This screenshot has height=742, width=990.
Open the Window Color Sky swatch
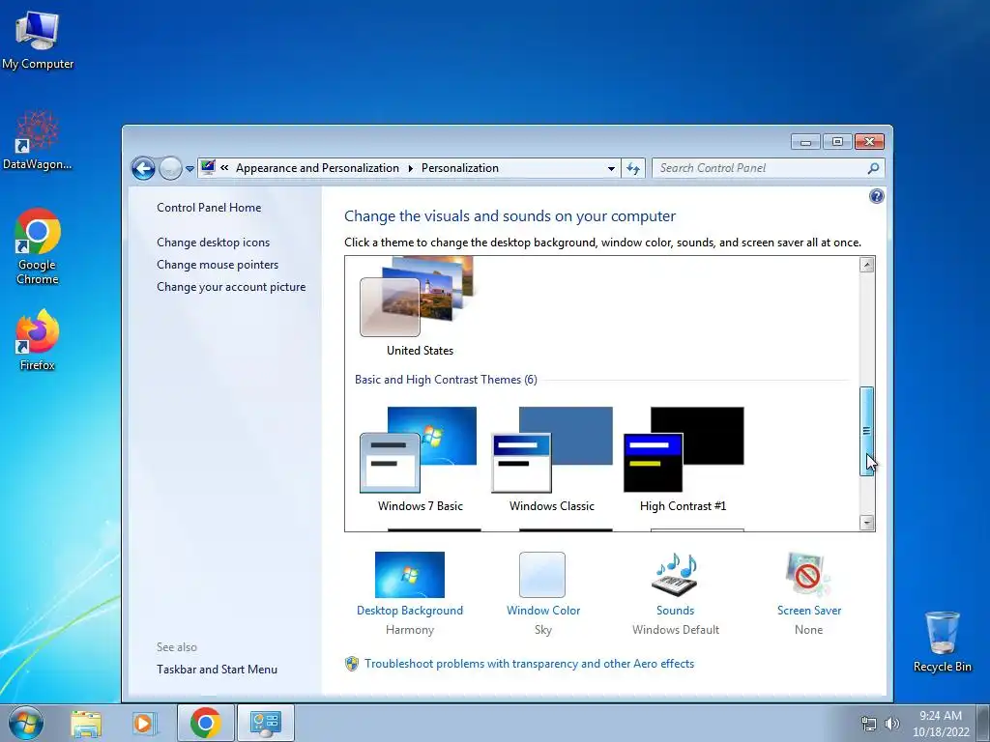542,575
